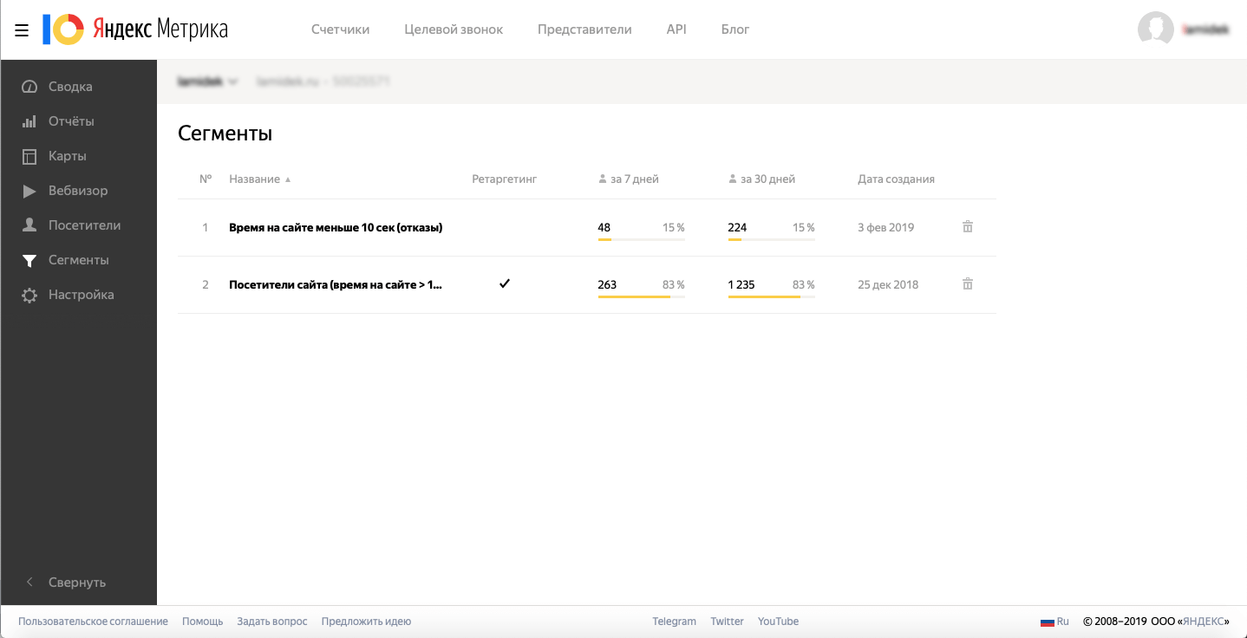Click the user avatar icon
Image resolution: width=1247 pixels, height=638 pixels.
1156,29
